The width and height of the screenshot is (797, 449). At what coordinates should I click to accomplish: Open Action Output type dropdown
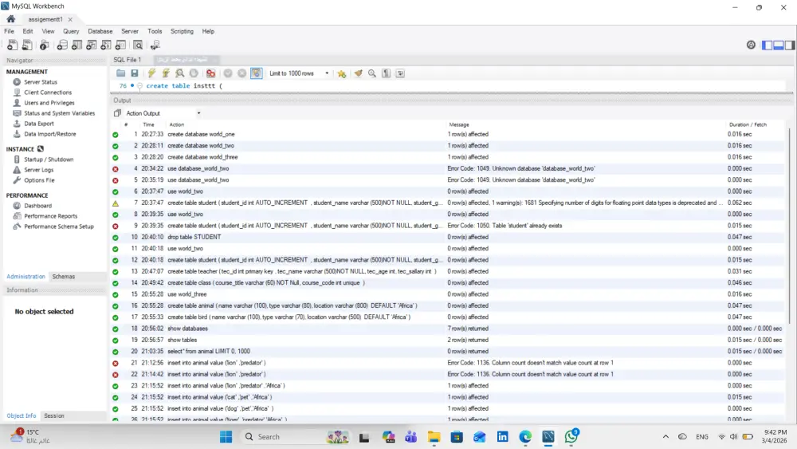coord(163,113)
